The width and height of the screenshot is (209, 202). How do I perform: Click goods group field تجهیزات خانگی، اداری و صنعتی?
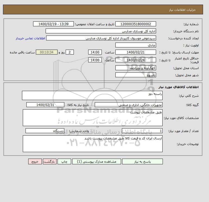[x=128, y=105]
